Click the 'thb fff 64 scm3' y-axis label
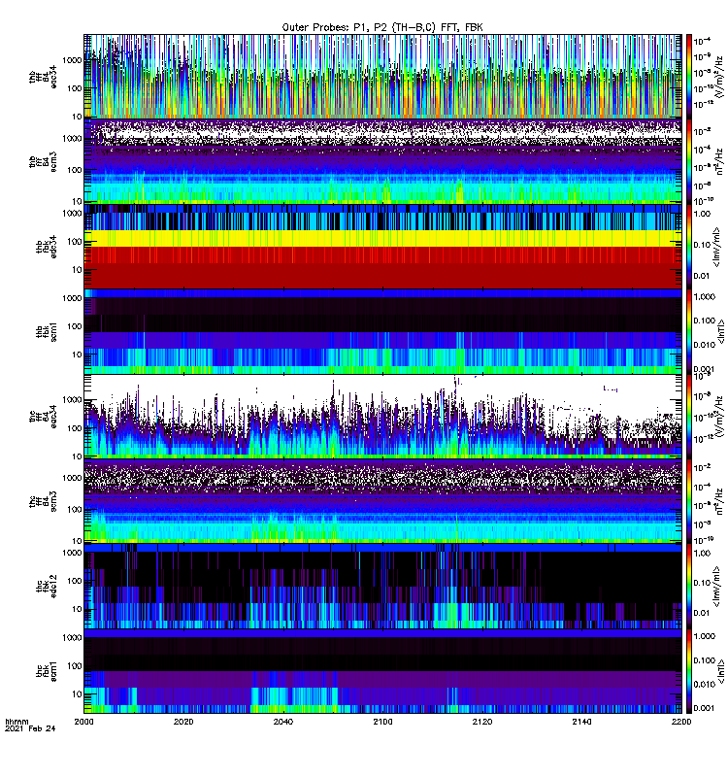 [x=43, y=162]
